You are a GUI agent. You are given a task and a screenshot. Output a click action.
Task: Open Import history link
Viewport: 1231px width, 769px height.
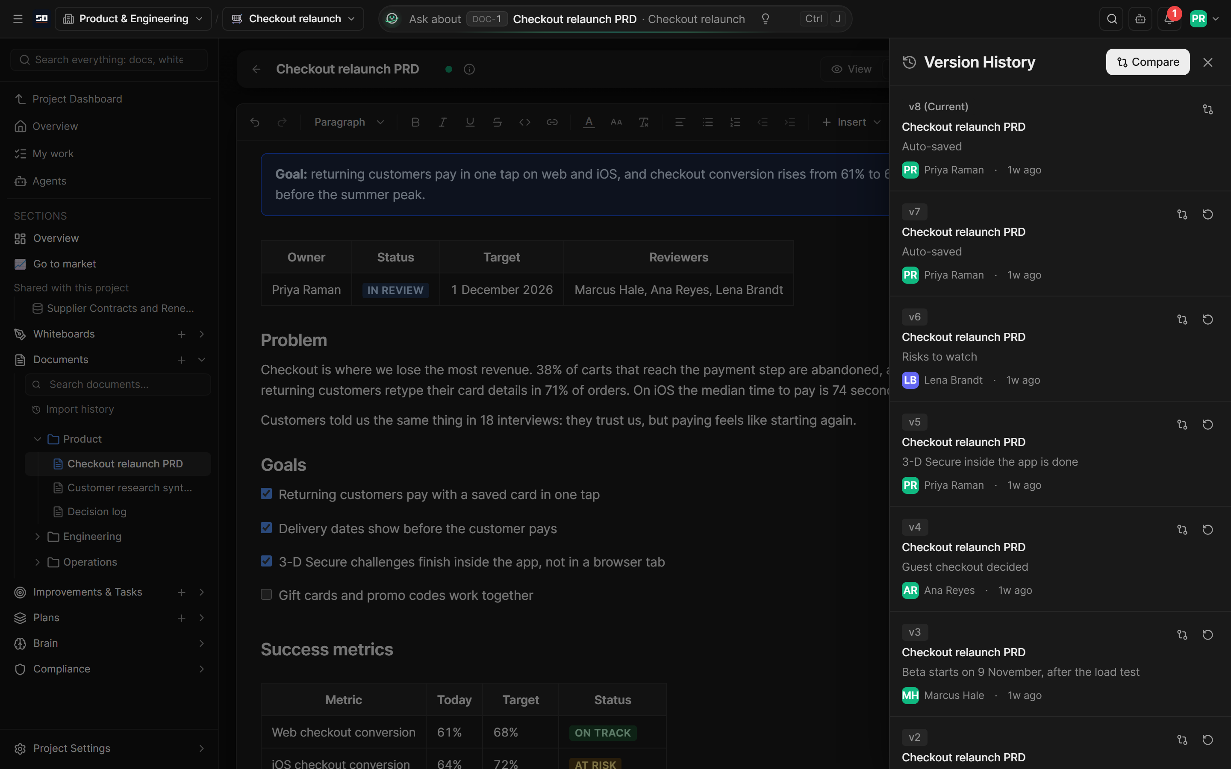[x=80, y=409]
